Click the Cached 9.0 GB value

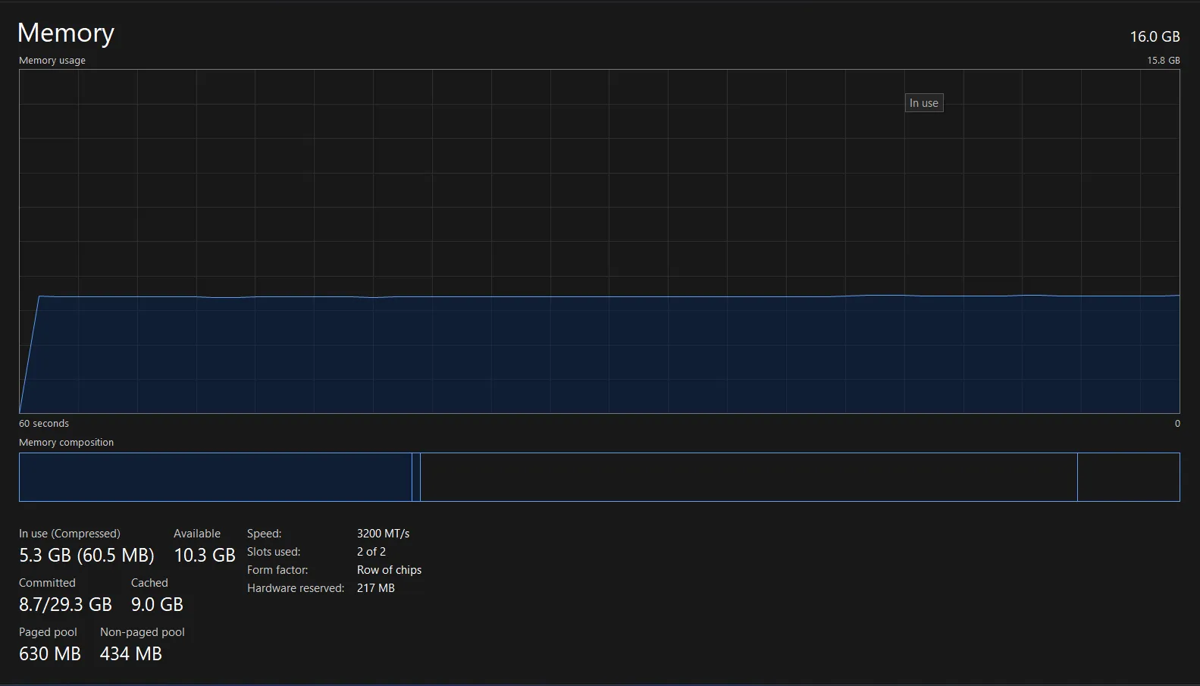pyautogui.click(x=157, y=605)
